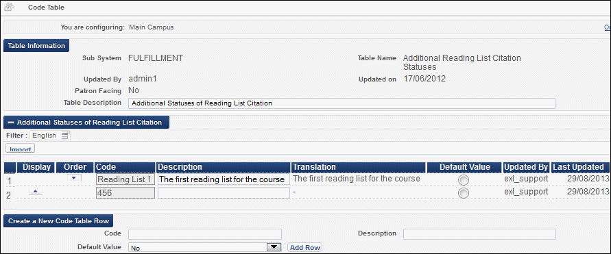Collapse Additional Statuses of Reading List Citation section
Screen dimensions: 611x254
click(10, 122)
